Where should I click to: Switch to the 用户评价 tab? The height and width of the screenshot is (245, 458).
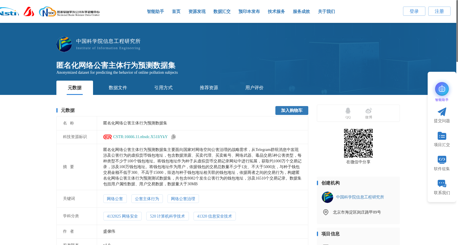point(254,88)
